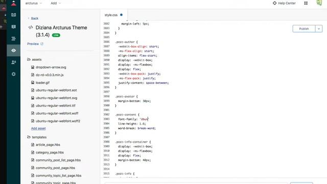The width and height of the screenshot is (327, 184).
Task: Expand the Publish options dropdown arrow
Action: coord(319,29)
